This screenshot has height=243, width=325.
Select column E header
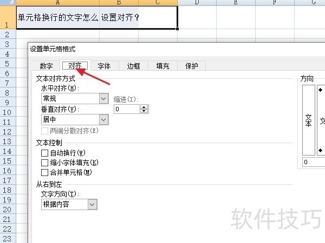coord(236,2)
